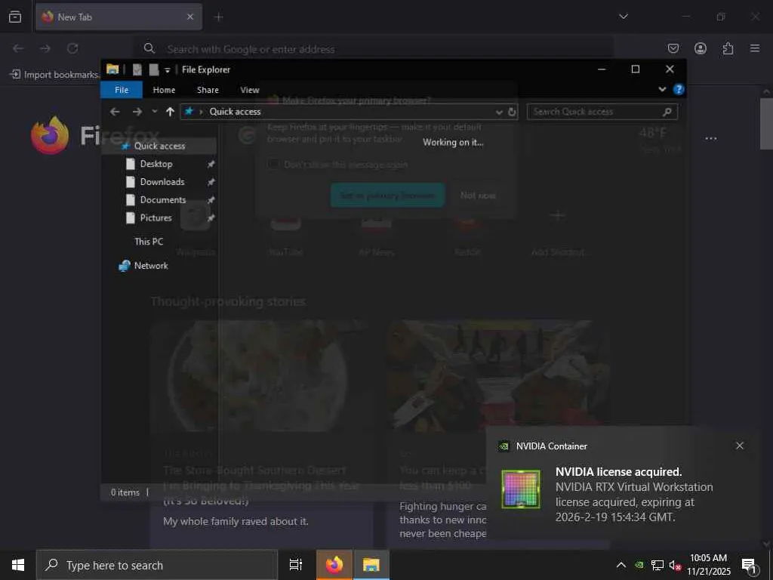Open the Firefox application menu
The width and height of the screenshot is (773, 580).
click(755, 48)
